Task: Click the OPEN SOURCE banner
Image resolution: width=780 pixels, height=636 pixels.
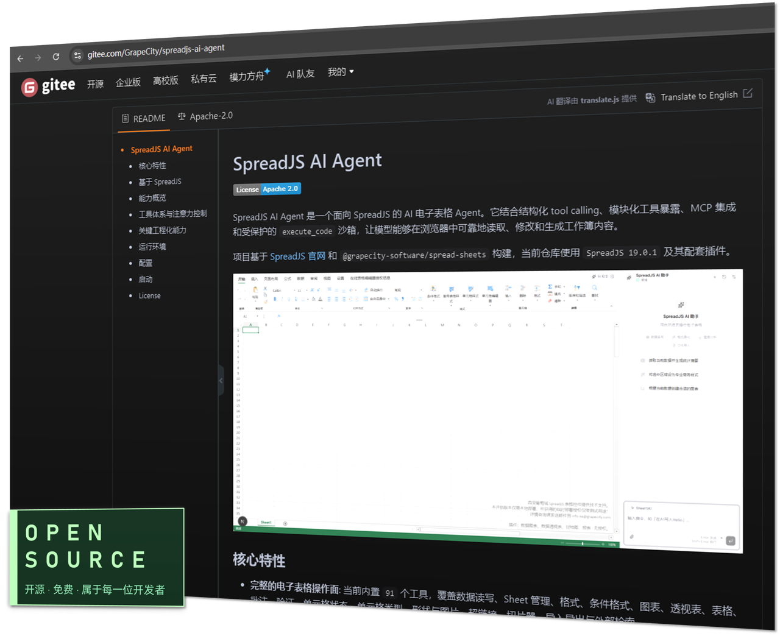Action: point(97,558)
